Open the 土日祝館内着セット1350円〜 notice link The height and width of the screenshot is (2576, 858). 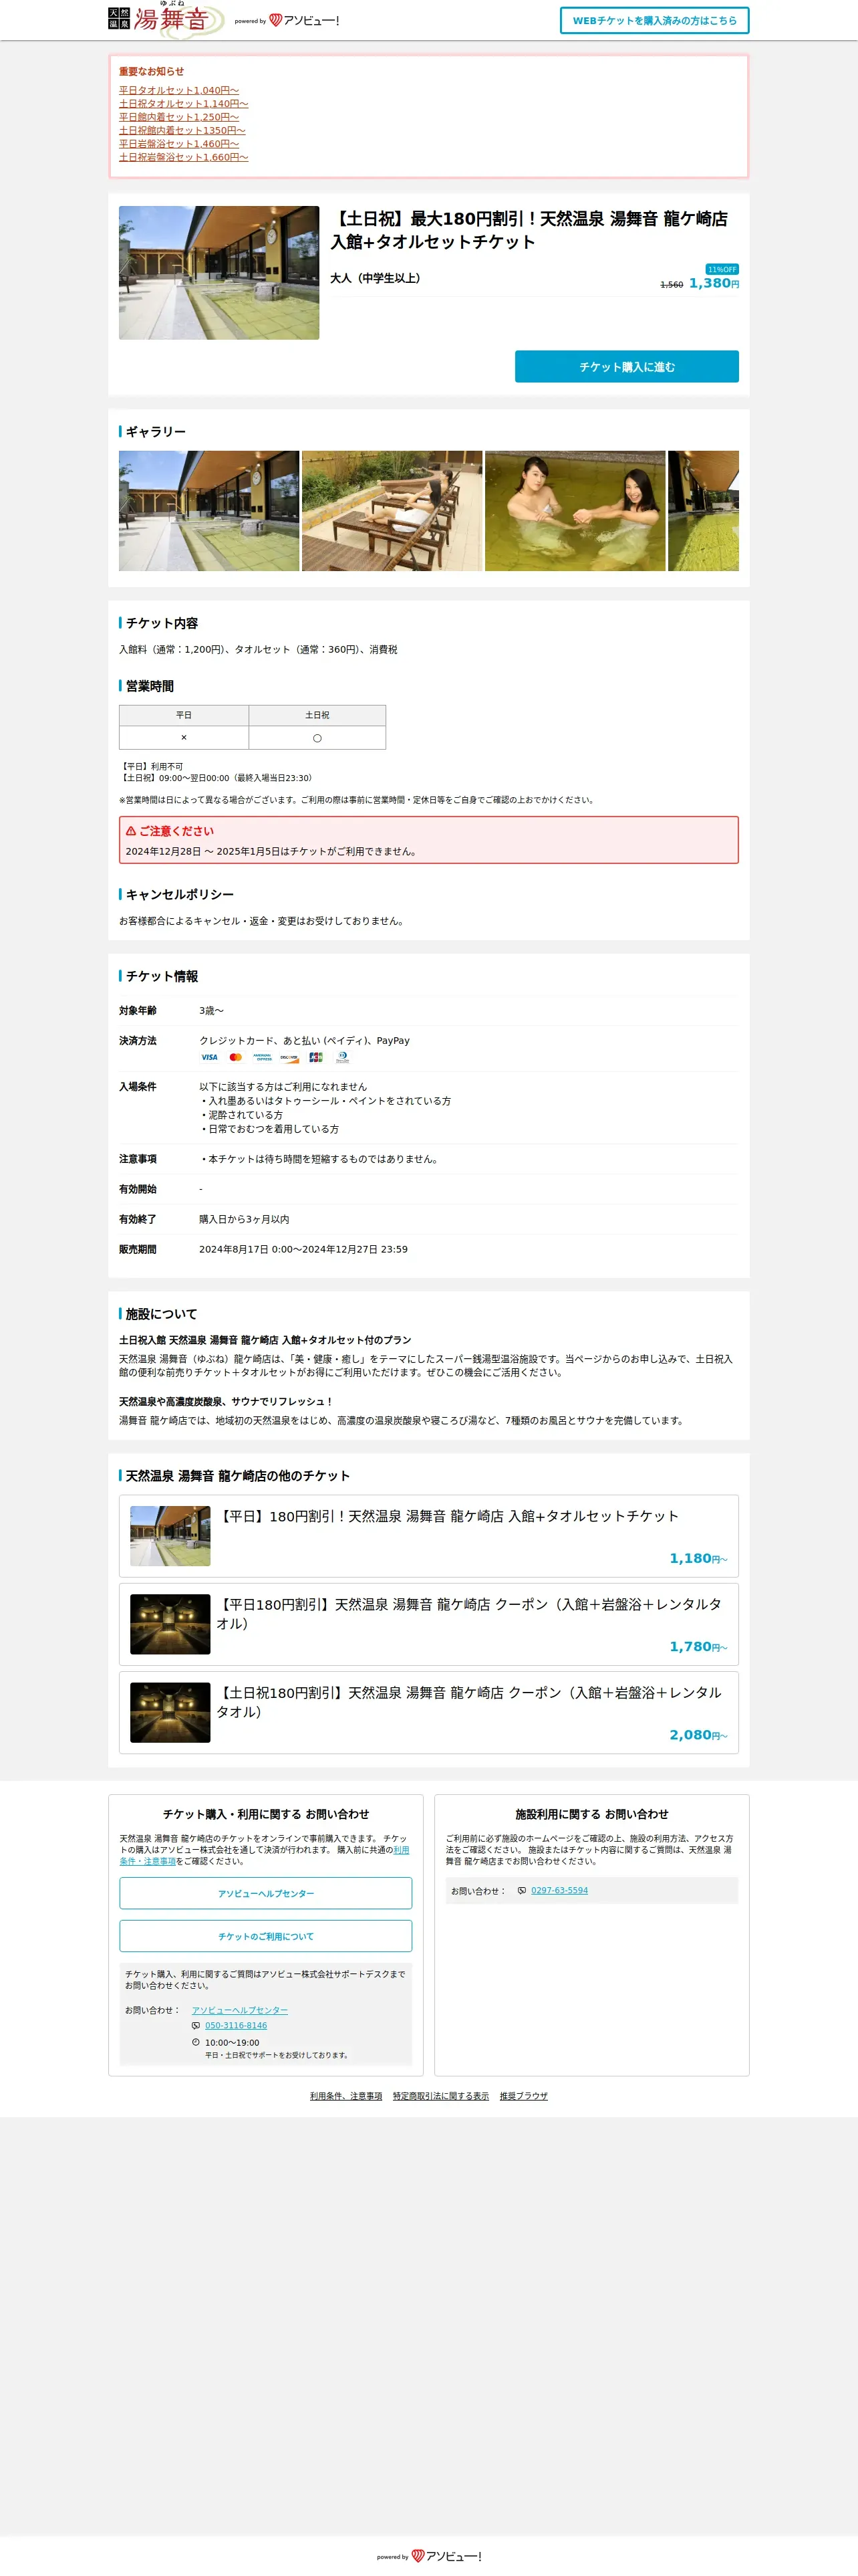[x=182, y=130]
